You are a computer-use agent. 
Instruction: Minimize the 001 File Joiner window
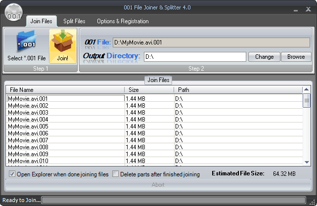click(x=296, y=10)
